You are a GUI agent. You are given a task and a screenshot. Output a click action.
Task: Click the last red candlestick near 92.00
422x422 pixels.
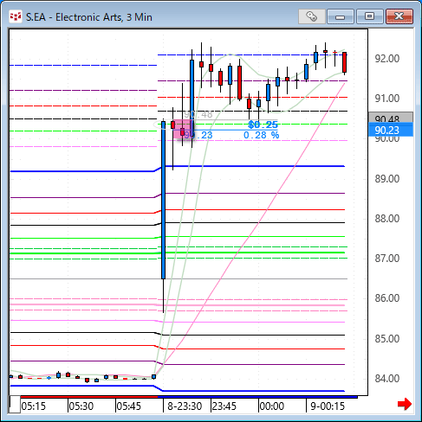click(x=344, y=62)
